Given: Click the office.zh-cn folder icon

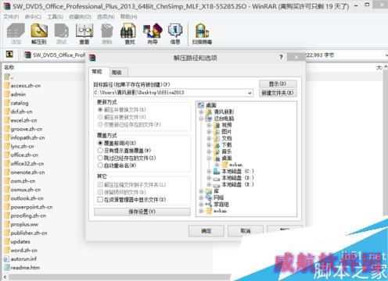Looking at the screenshot, I should 7,155.
